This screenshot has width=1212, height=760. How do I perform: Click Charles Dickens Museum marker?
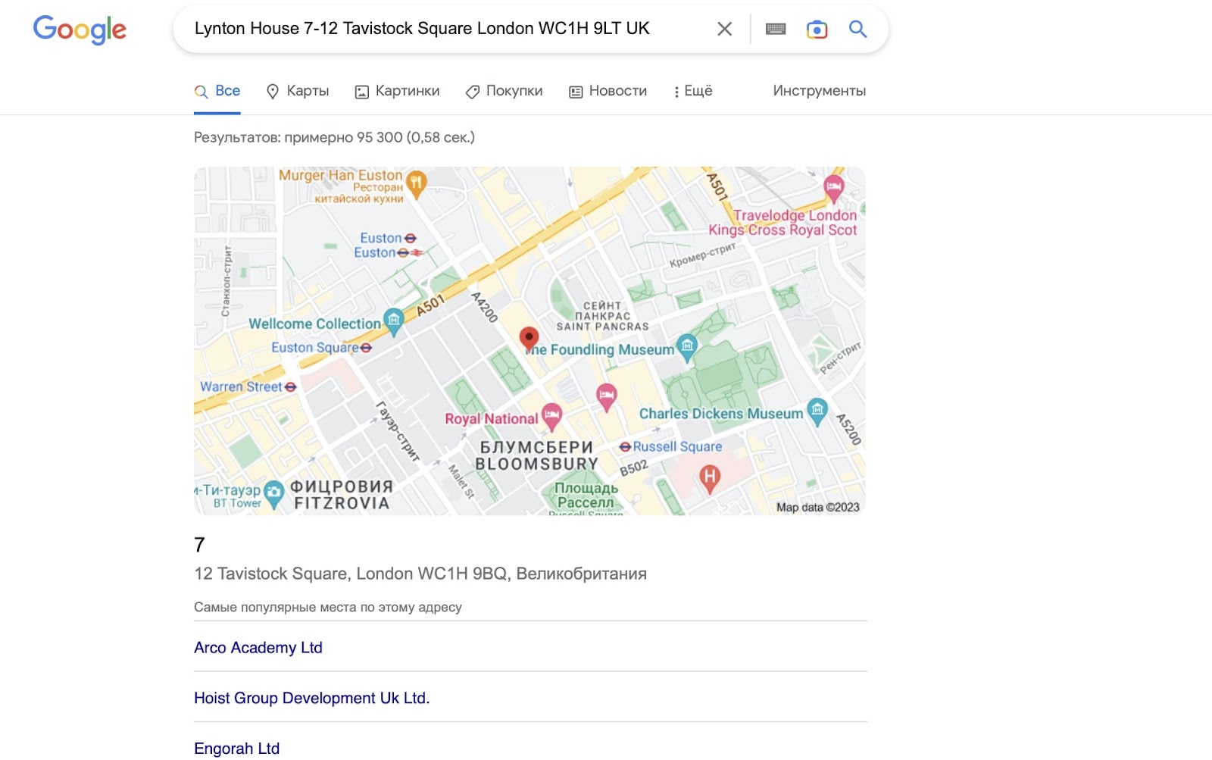817,411
